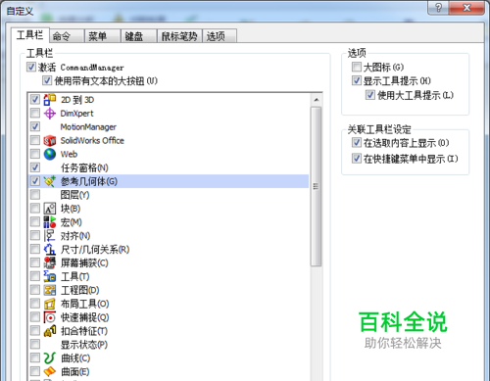The image size is (490, 381).
Task: Click the Web globe icon
Action: (x=50, y=154)
